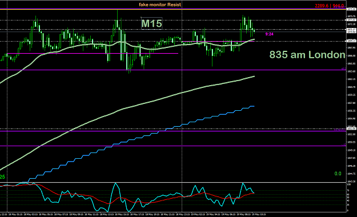Click the '19 May 04:15' time axis label
The height and width of the screenshot is (217, 357).
[x=213, y=214]
